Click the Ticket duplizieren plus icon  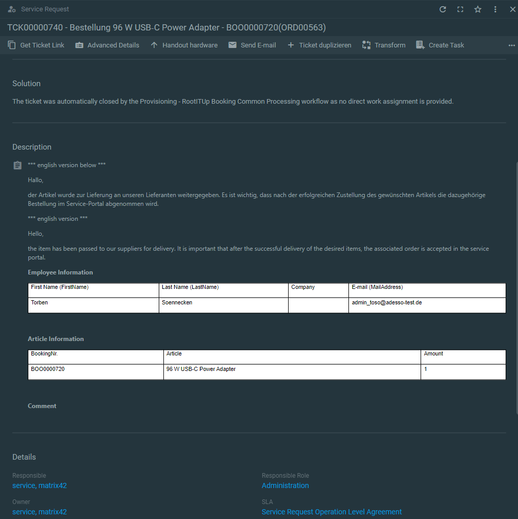point(291,45)
